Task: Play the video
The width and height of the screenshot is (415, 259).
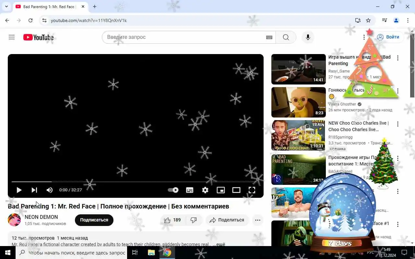Action: pyautogui.click(x=19, y=190)
